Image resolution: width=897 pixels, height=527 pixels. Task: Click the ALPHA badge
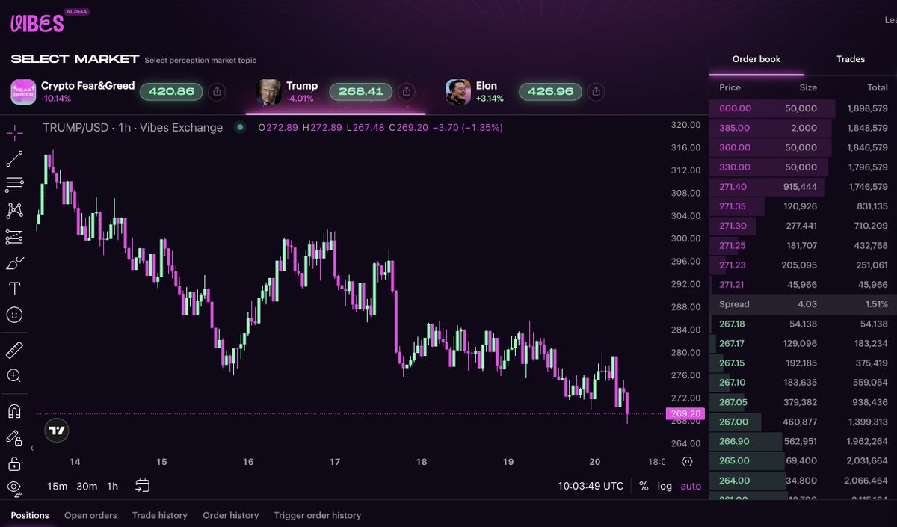(77, 12)
